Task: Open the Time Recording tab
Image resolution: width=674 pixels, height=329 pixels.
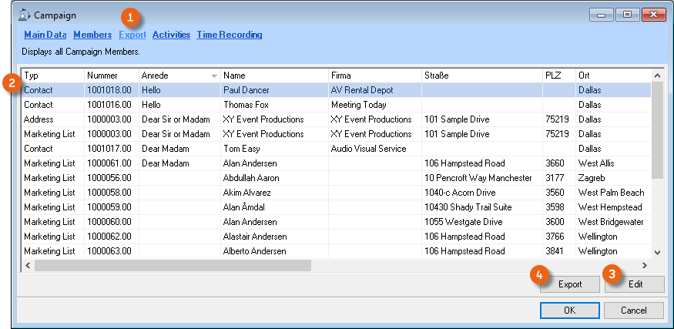Action: (x=229, y=35)
